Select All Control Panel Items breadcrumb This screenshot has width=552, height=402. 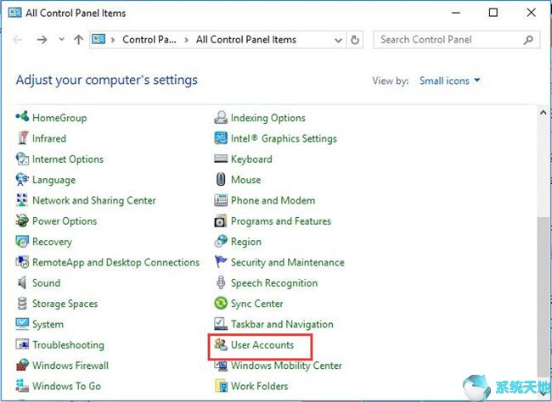246,39
